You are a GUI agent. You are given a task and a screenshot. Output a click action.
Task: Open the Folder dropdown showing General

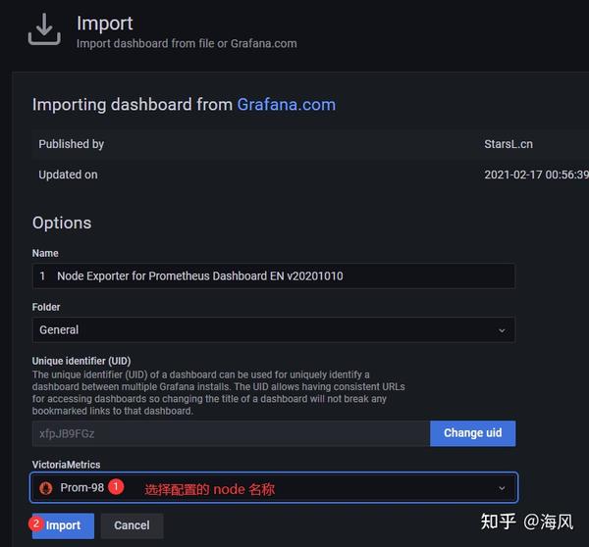pos(274,330)
